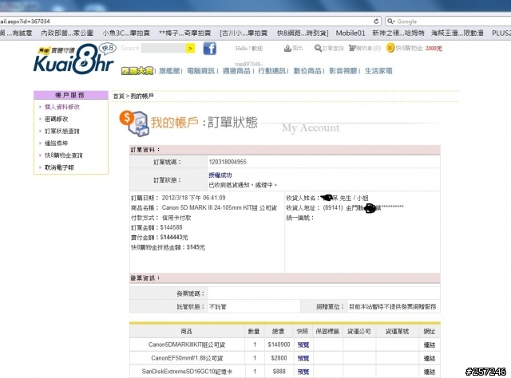Screen dimensions: 511x378
Task: Click actual payment $144443元 text
Action: 174,237
